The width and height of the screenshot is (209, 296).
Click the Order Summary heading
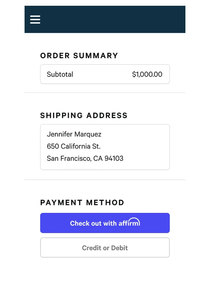pos(79,56)
